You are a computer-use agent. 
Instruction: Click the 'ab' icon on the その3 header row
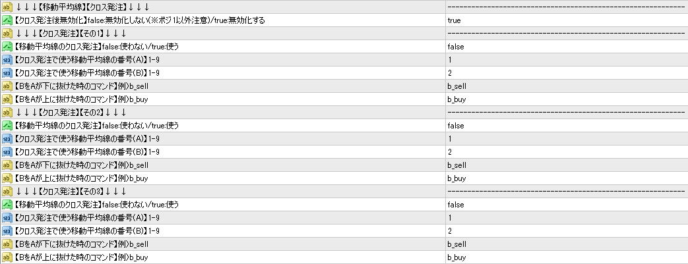7,192
